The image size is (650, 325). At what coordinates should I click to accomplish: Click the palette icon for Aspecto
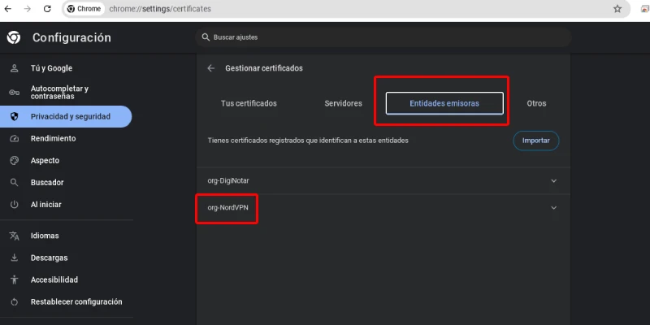[15, 160]
